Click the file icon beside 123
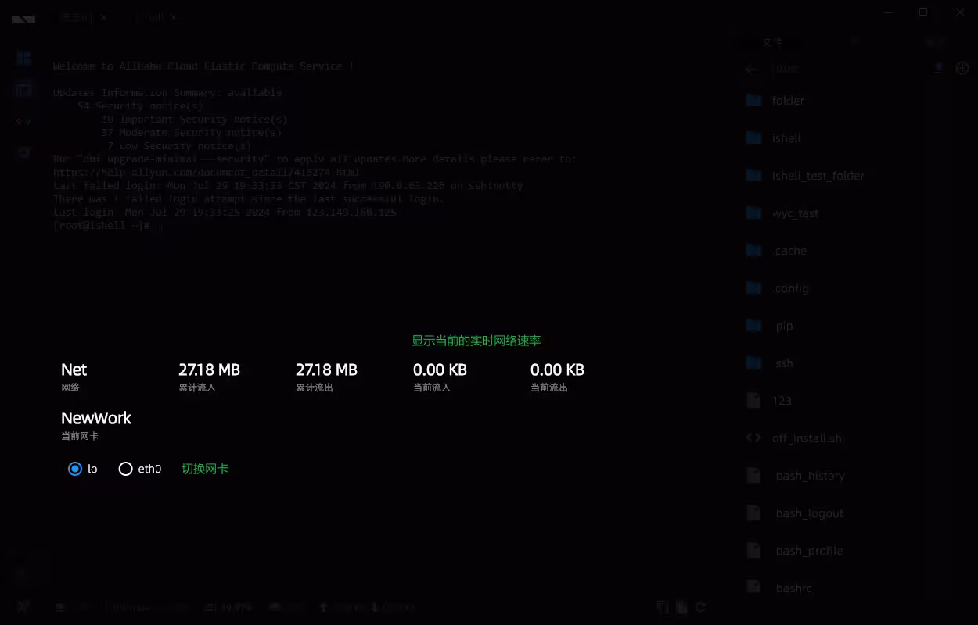The image size is (978, 625). (x=753, y=401)
